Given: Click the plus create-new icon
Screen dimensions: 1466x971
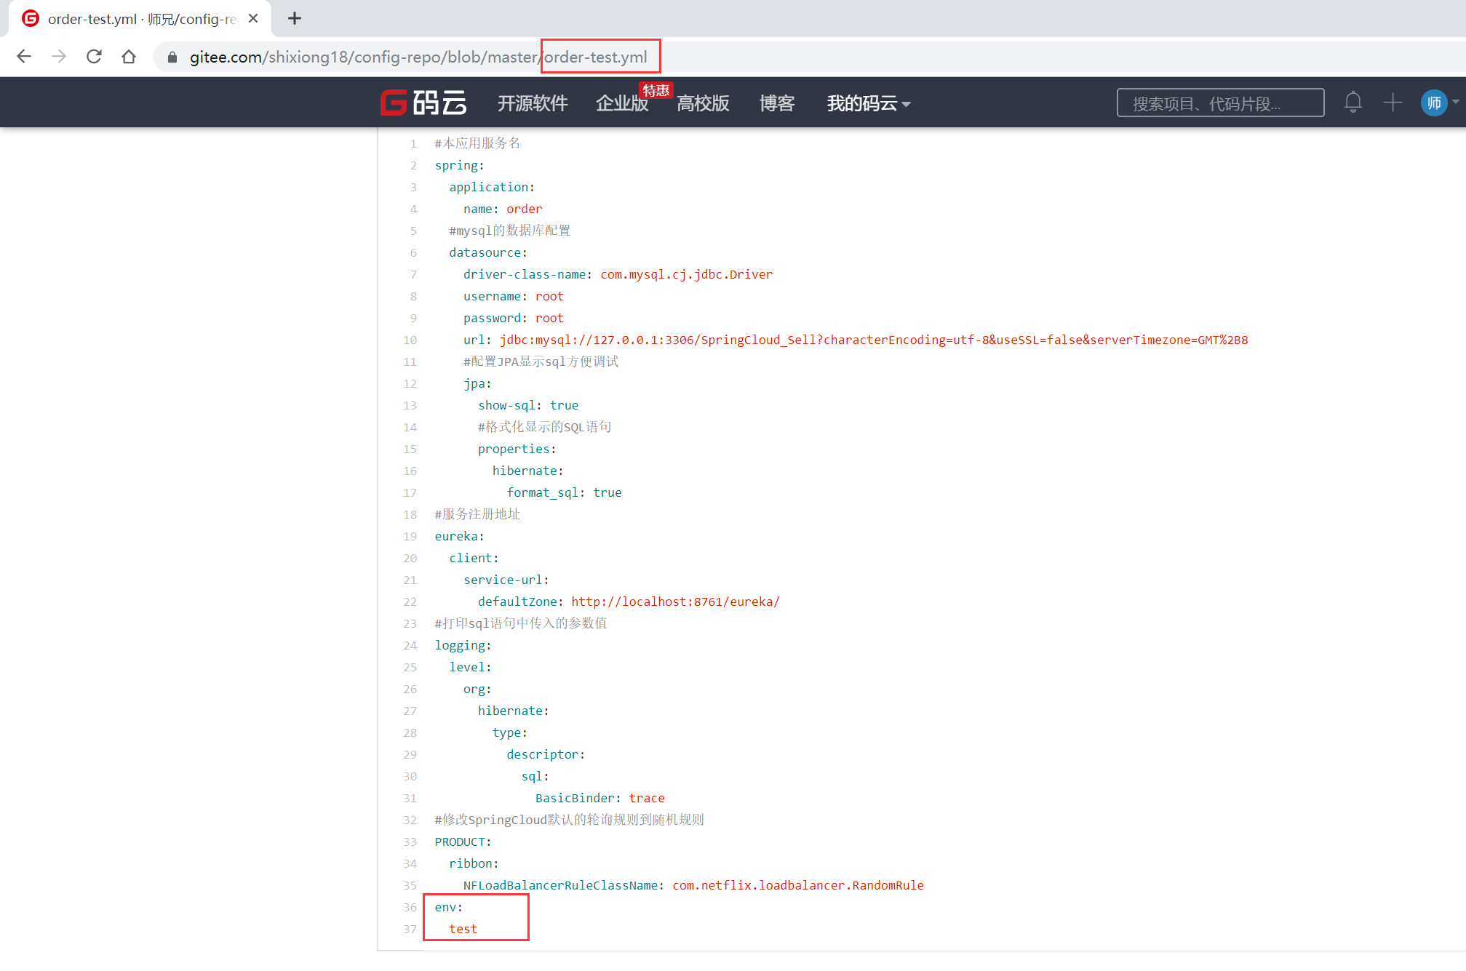Looking at the screenshot, I should coord(1393,103).
